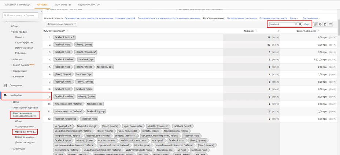
Task: Click the help icon next to Конверсии header
Action: point(256,31)
